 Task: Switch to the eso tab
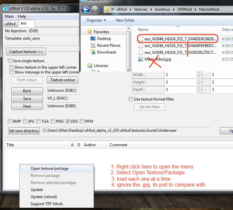point(24,24)
